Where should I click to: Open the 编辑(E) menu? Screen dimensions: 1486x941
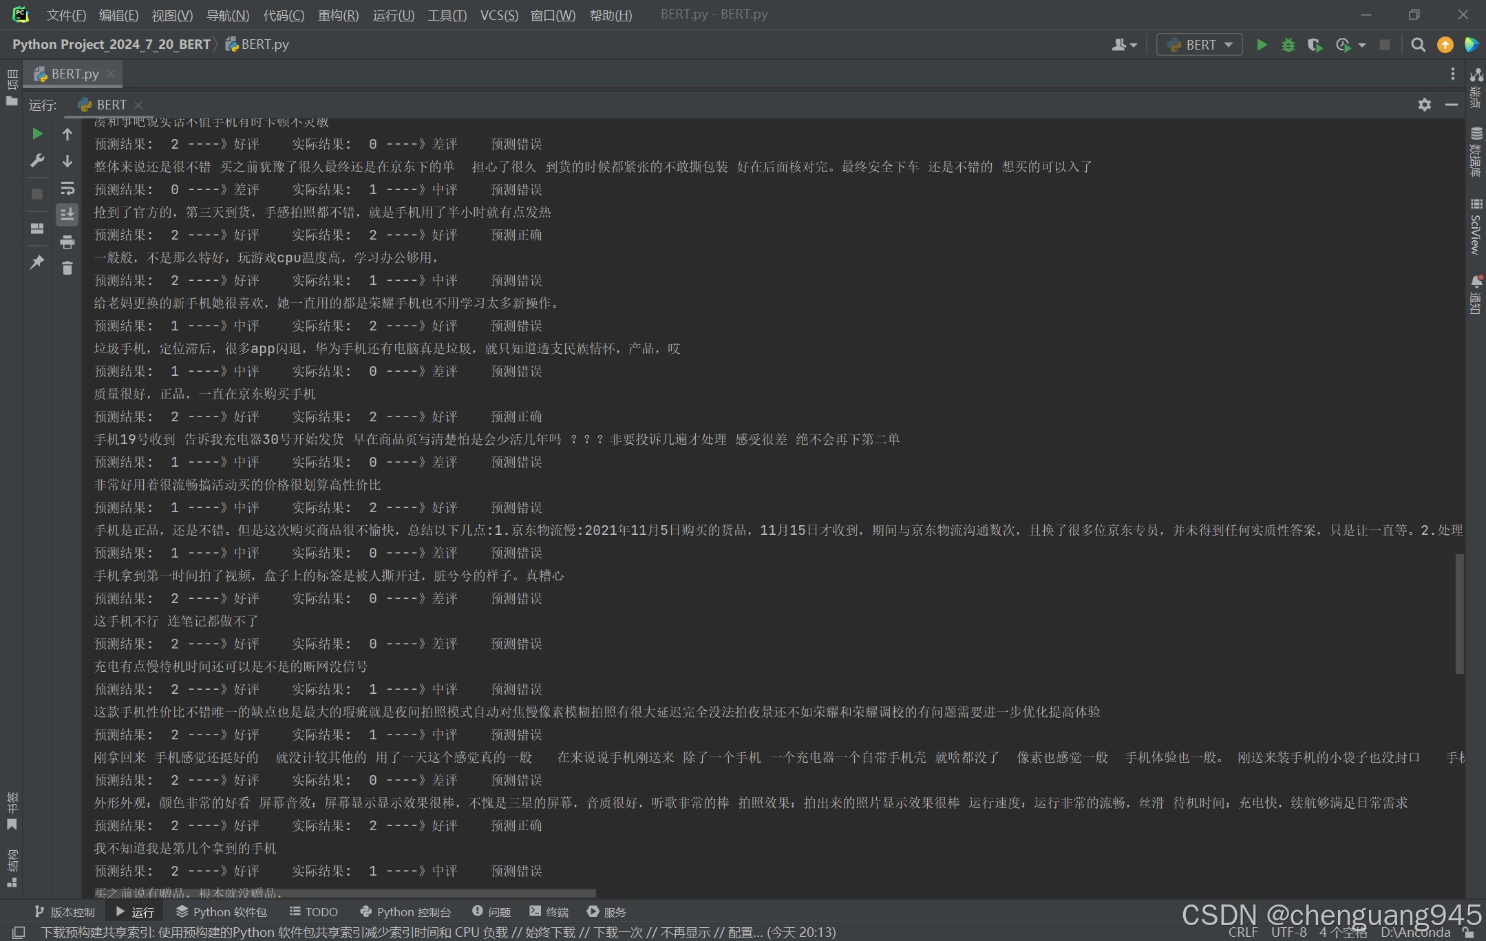coord(118,15)
